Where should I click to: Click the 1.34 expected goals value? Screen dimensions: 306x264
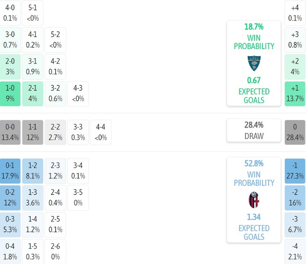[x=254, y=217]
